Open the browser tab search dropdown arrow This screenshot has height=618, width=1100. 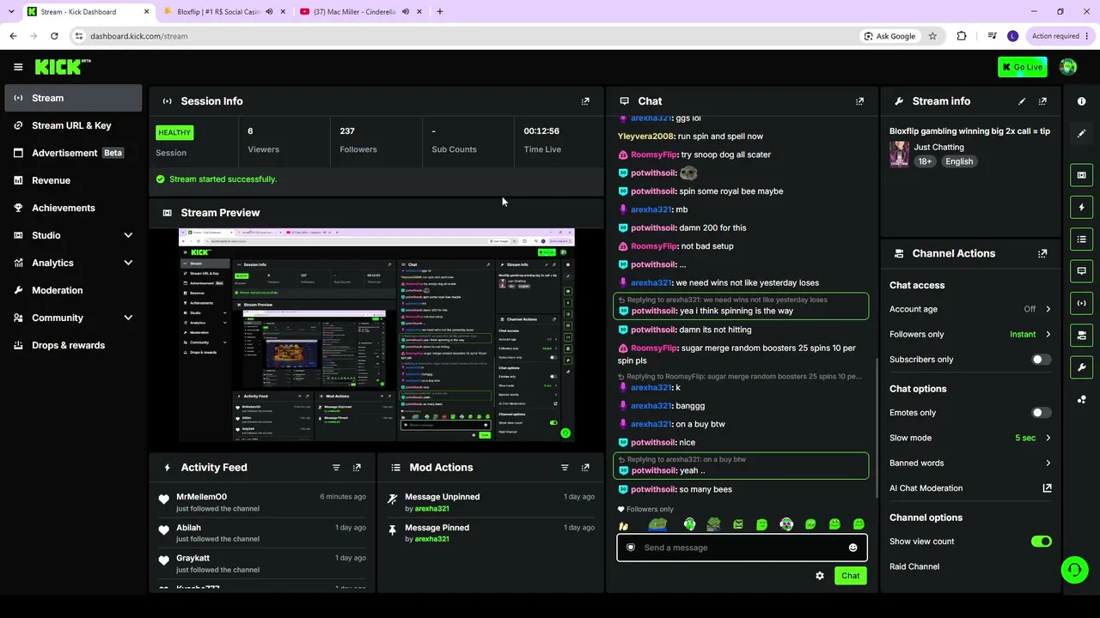[10, 12]
